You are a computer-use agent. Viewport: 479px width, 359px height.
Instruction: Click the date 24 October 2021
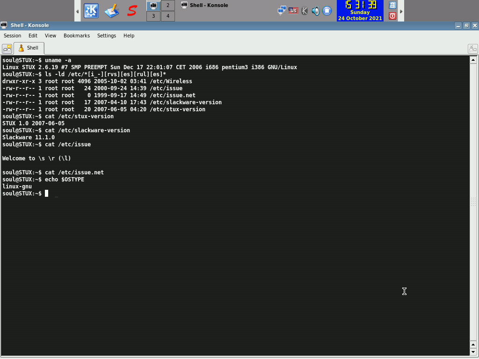360,18
